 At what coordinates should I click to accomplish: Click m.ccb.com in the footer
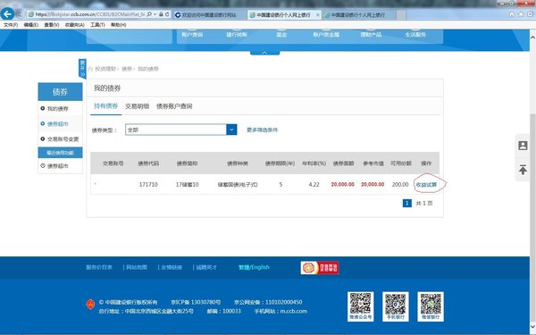click(x=294, y=311)
